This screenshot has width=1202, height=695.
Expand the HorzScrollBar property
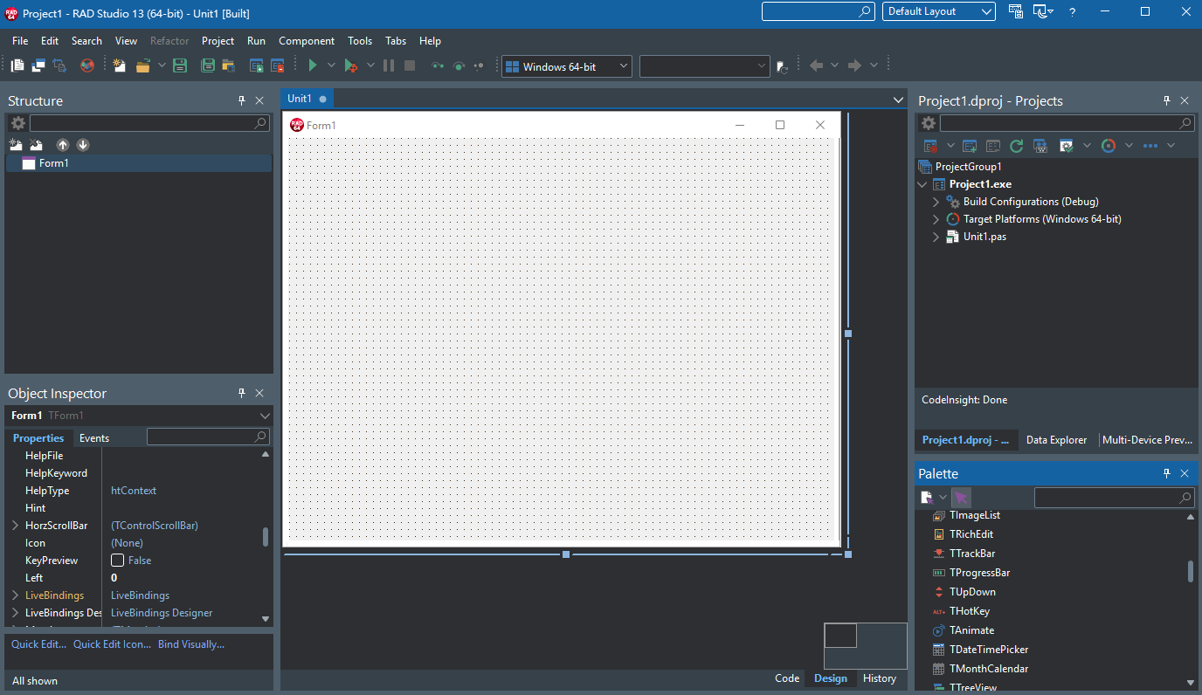pyautogui.click(x=15, y=526)
